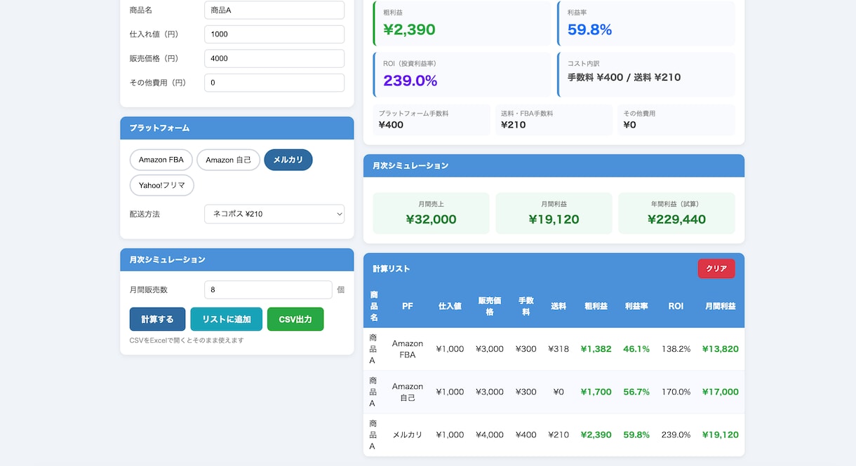The image size is (856, 466).
Task: Click the 月間利益 ¥19,120 summary card
Action: click(554, 213)
